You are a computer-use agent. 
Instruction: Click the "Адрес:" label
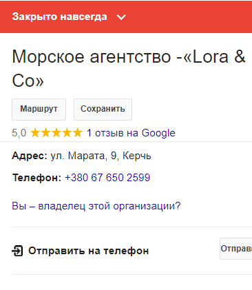(30, 156)
